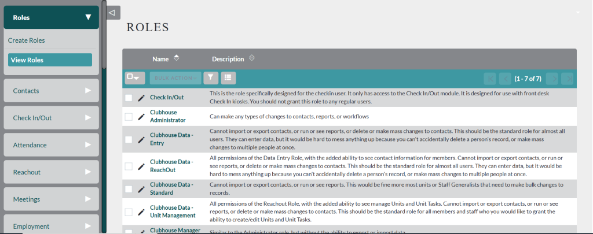Check the Clubhouse Data - Unit Management box
The image size is (593, 234).
point(129,211)
